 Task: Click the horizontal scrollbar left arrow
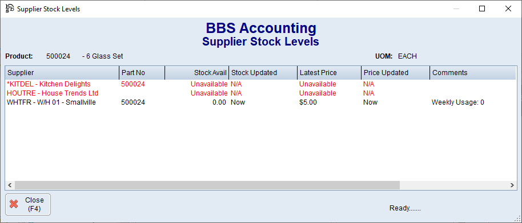pyautogui.click(x=10, y=185)
